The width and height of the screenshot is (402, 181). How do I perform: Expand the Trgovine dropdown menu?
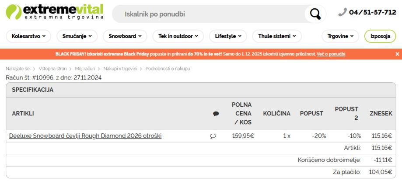340,36
